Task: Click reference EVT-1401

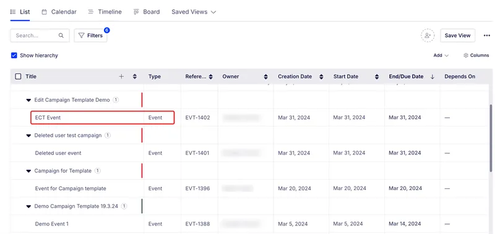Action: (x=197, y=153)
